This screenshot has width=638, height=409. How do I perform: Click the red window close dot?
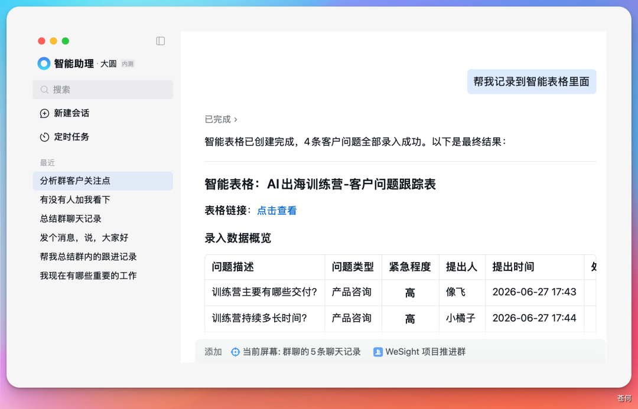pyautogui.click(x=41, y=41)
